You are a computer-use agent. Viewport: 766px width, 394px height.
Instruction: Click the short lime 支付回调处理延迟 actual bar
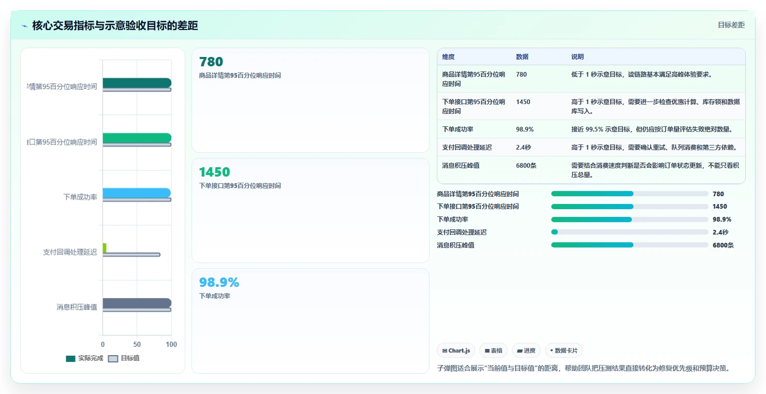pyautogui.click(x=105, y=248)
